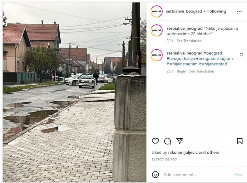247x183 pixels.
Task: Open caption author's profile avatar
Action: 157,30
